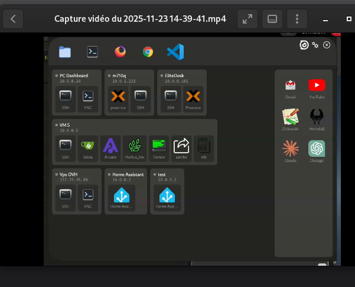Click the Home Assistant icon under test
This screenshot has width=355, height=287.
167,197
